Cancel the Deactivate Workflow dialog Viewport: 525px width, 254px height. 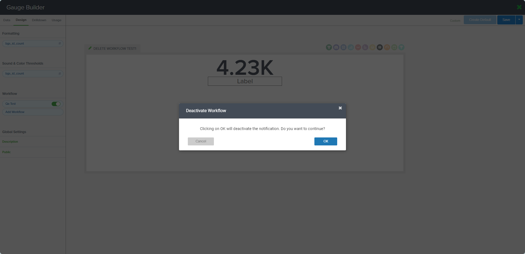click(201, 141)
